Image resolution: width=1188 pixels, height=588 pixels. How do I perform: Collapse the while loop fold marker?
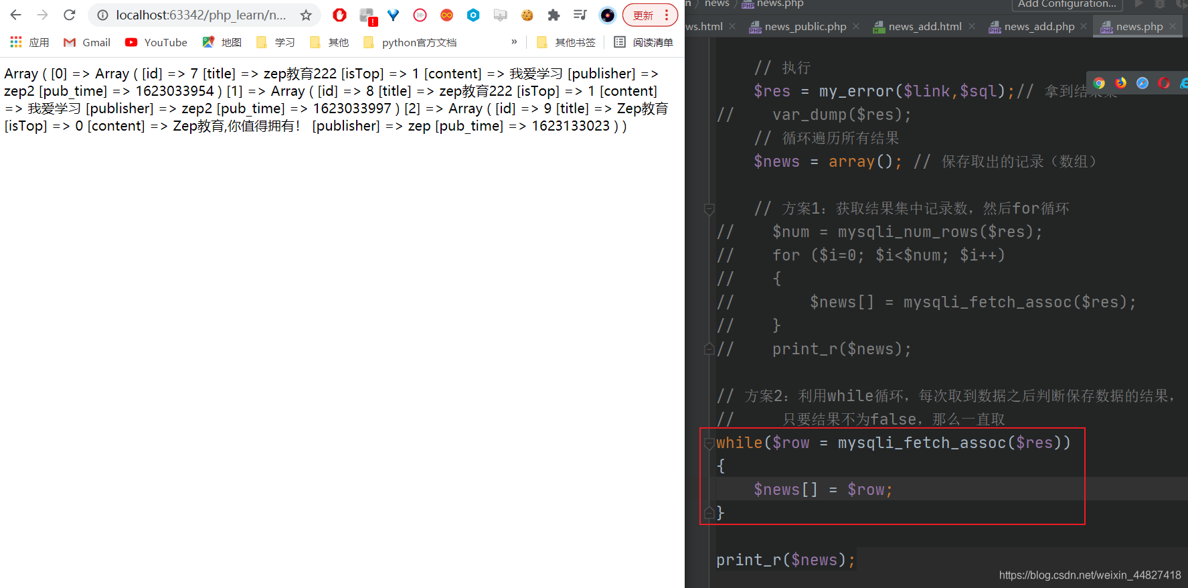[x=709, y=443]
